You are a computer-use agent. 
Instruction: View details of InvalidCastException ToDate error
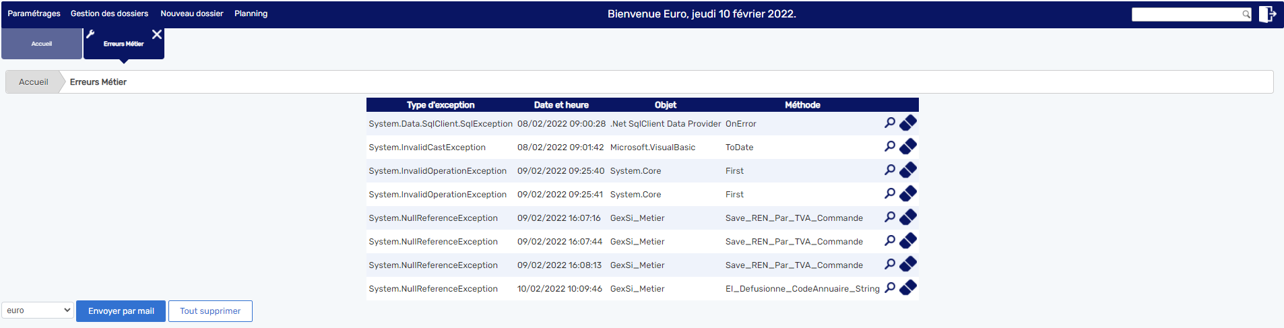point(890,146)
